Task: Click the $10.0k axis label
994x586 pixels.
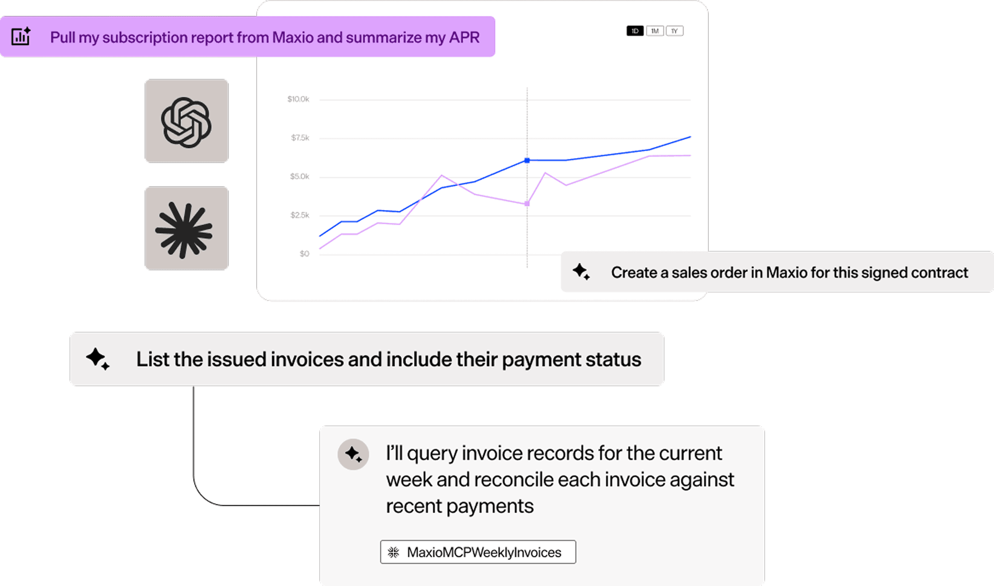Action: click(298, 99)
